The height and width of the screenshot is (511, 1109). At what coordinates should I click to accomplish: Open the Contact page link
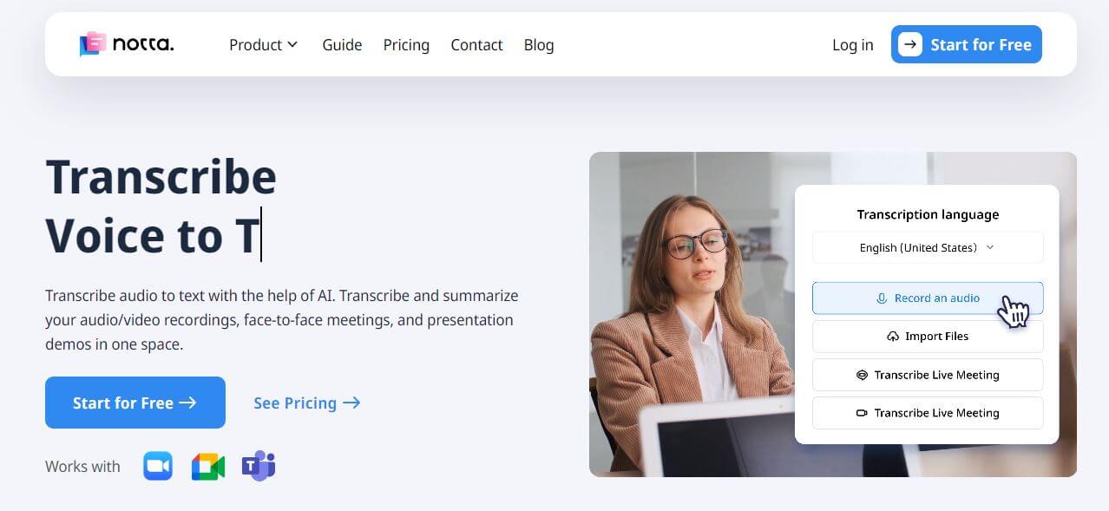pos(476,45)
